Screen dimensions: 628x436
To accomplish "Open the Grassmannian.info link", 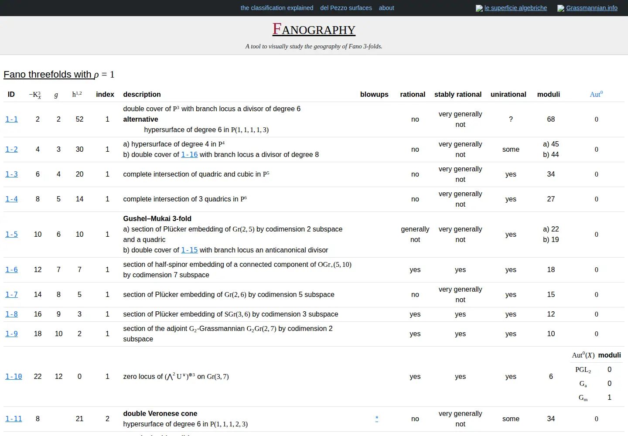I will (x=592, y=8).
